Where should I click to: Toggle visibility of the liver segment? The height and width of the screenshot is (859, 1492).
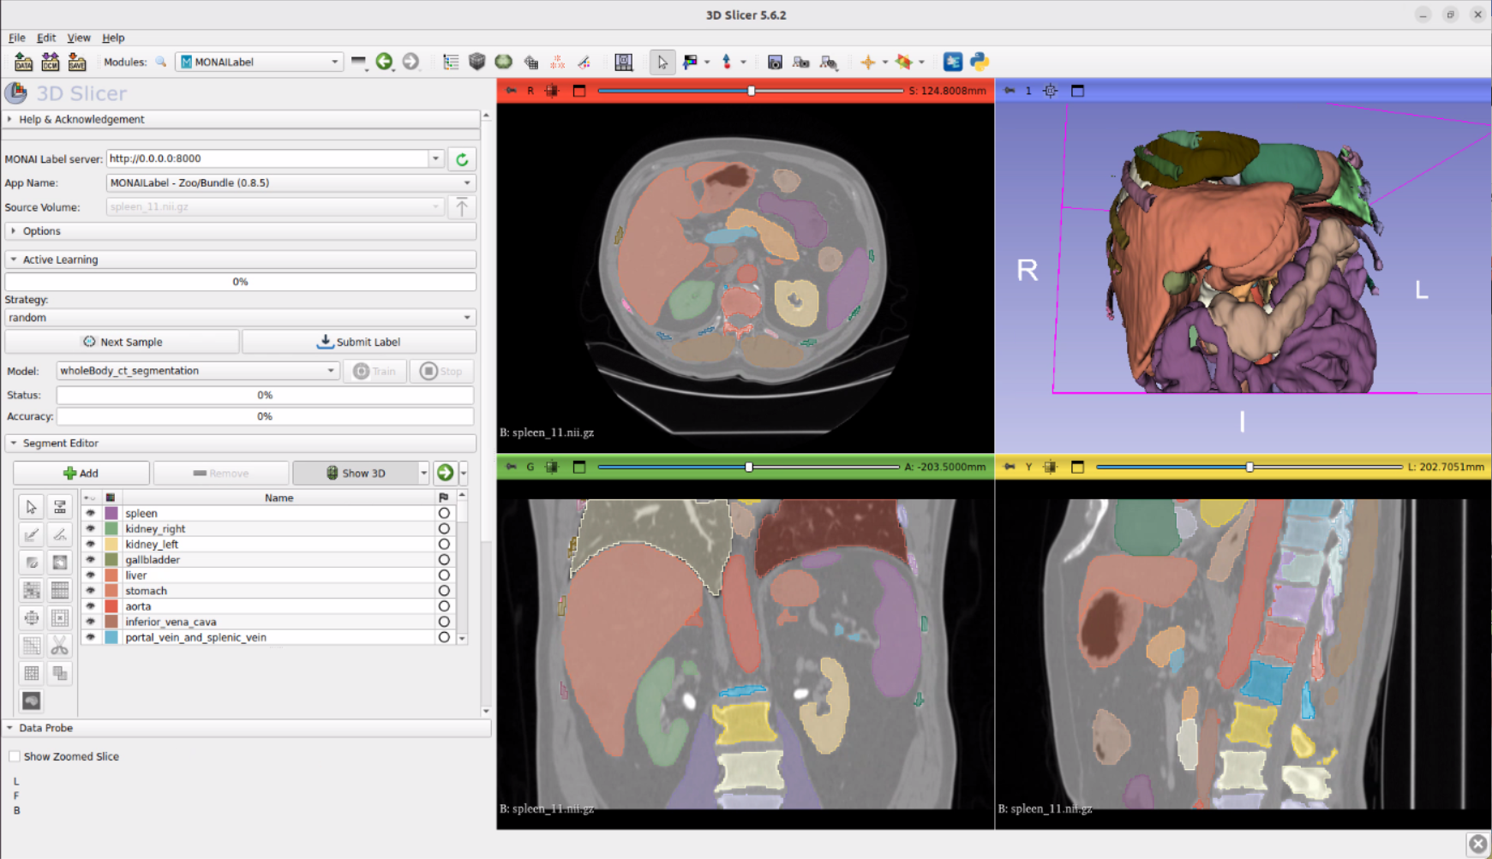[90, 576]
